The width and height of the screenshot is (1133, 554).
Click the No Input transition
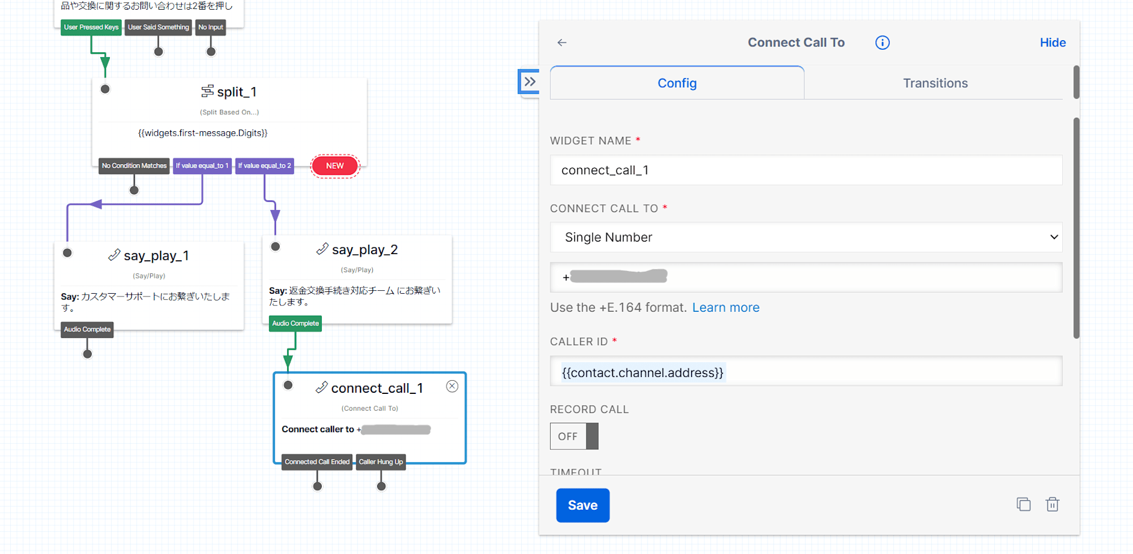[211, 27]
